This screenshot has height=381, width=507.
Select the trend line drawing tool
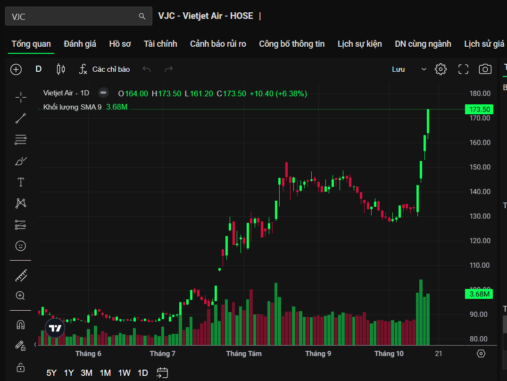pyautogui.click(x=21, y=119)
